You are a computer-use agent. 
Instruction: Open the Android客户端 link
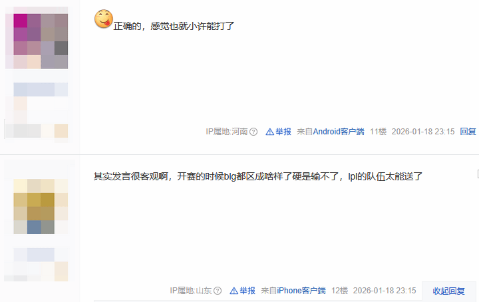(339, 132)
